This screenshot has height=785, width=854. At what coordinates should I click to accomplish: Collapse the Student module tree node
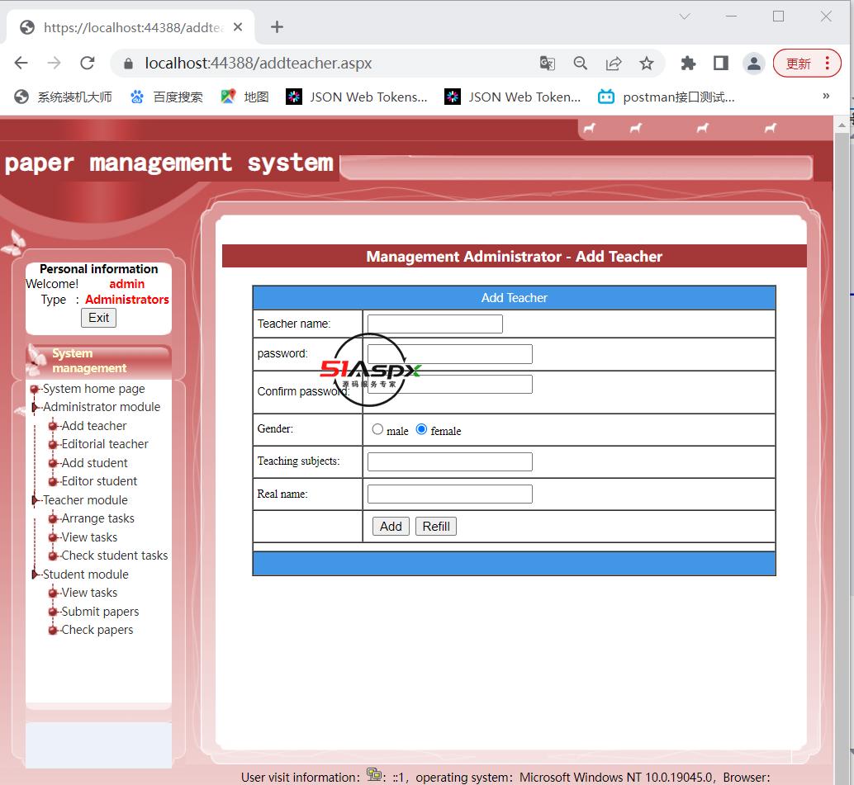click(36, 575)
